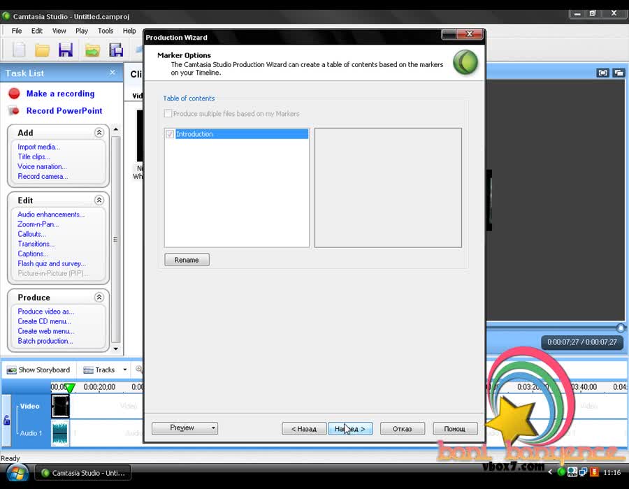
Task: Click the full screen preview icon
Action: pos(602,73)
